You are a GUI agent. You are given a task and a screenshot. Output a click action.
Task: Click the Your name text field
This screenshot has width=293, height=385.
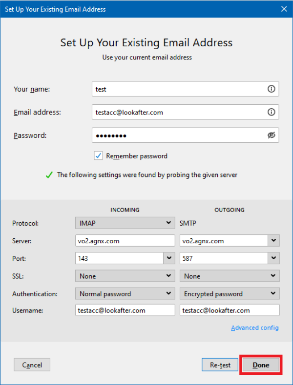point(178,89)
